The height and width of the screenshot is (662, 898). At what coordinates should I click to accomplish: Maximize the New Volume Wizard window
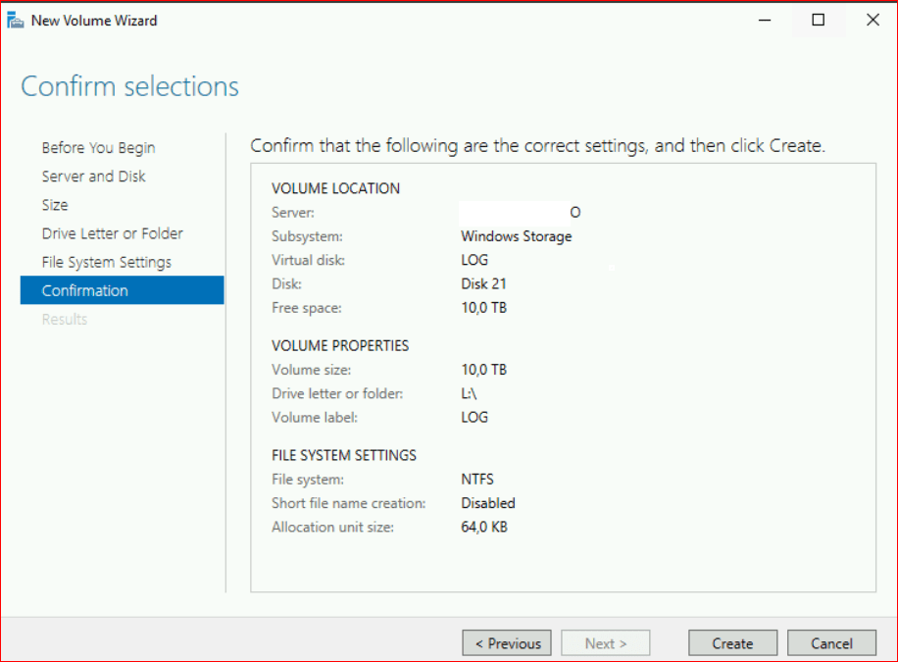pos(818,21)
